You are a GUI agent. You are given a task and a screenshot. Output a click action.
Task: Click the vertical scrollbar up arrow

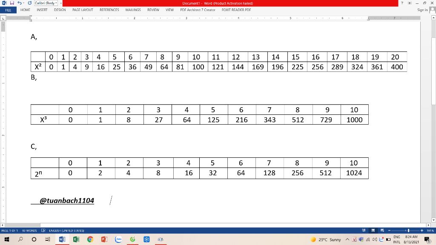433,18
